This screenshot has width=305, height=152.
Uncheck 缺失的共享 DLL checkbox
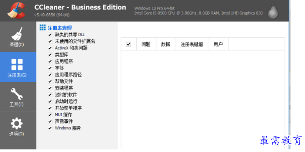point(50,35)
